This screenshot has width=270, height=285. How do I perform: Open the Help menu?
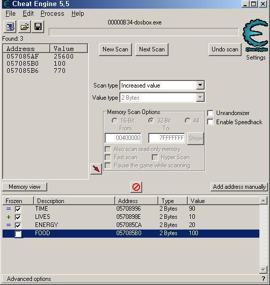(78, 14)
